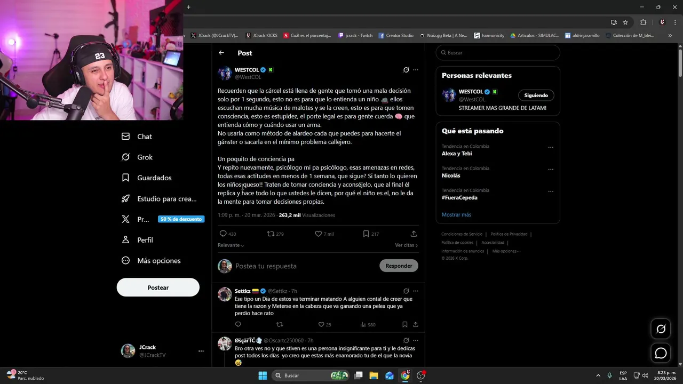Open floating messages chat button
The height and width of the screenshot is (384, 683).
pos(661,353)
